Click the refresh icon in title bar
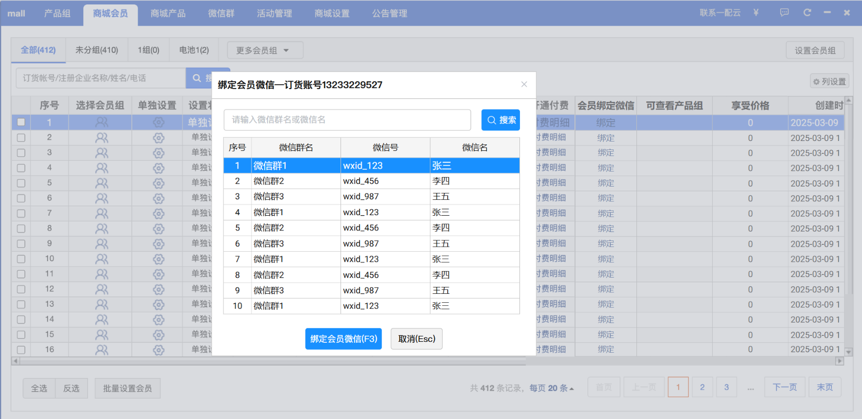The height and width of the screenshot is (419, 862). click(x=807, y=13)
